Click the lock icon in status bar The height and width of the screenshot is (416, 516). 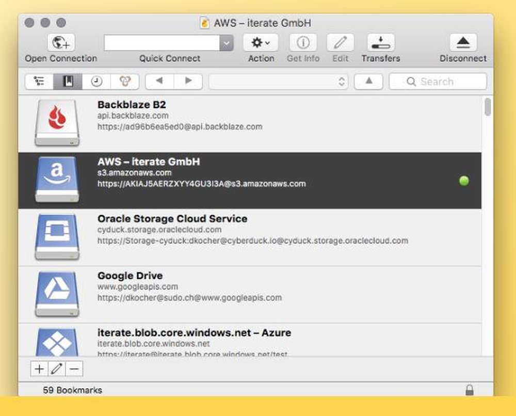(470, 390)
